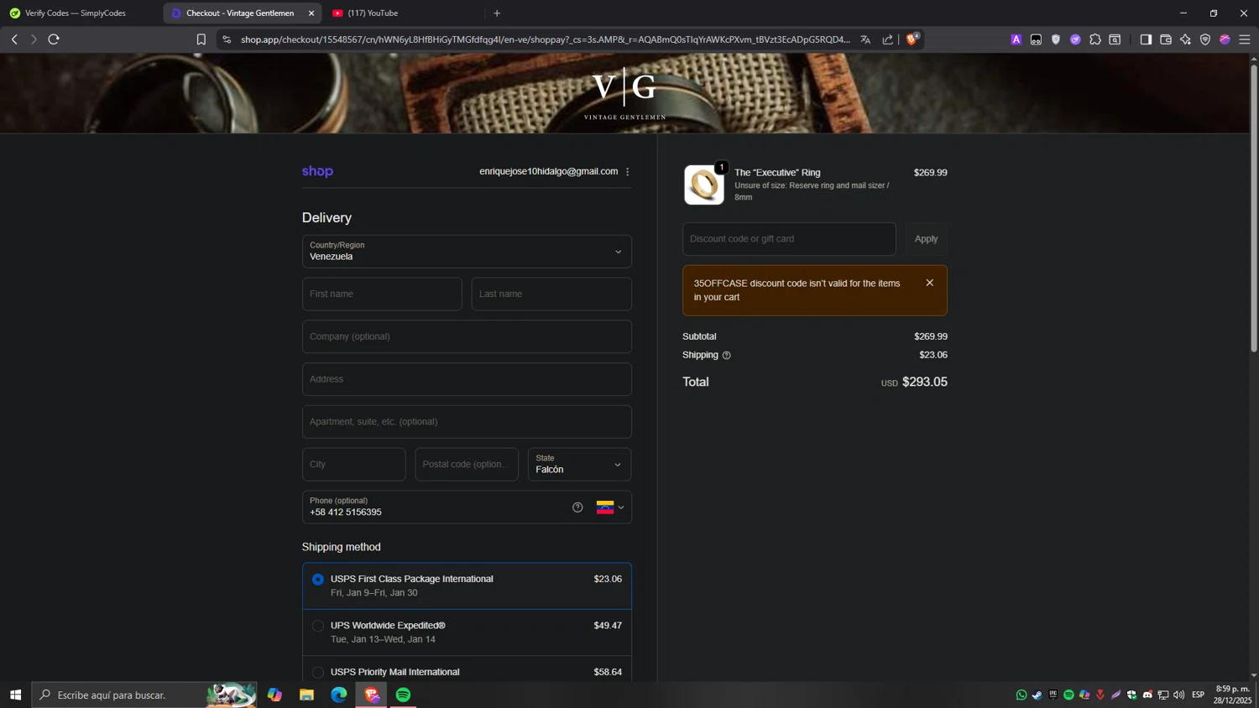Open the Brave VPN shield icon
1259x708 pixels.
(x=1205, y=39)
